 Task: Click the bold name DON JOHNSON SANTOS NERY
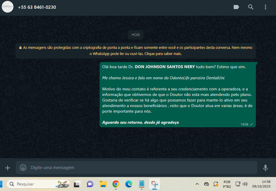point(165,67)
